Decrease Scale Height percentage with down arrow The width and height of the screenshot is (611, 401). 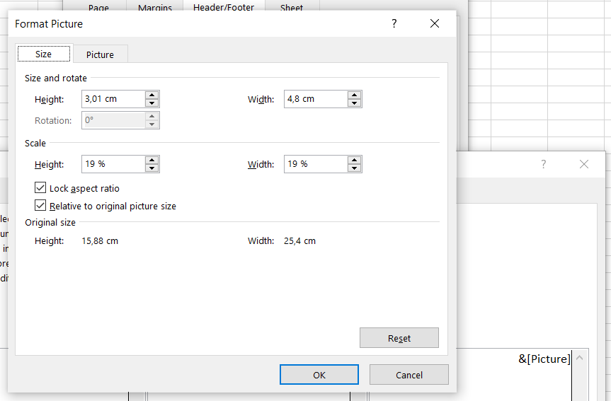152,168
